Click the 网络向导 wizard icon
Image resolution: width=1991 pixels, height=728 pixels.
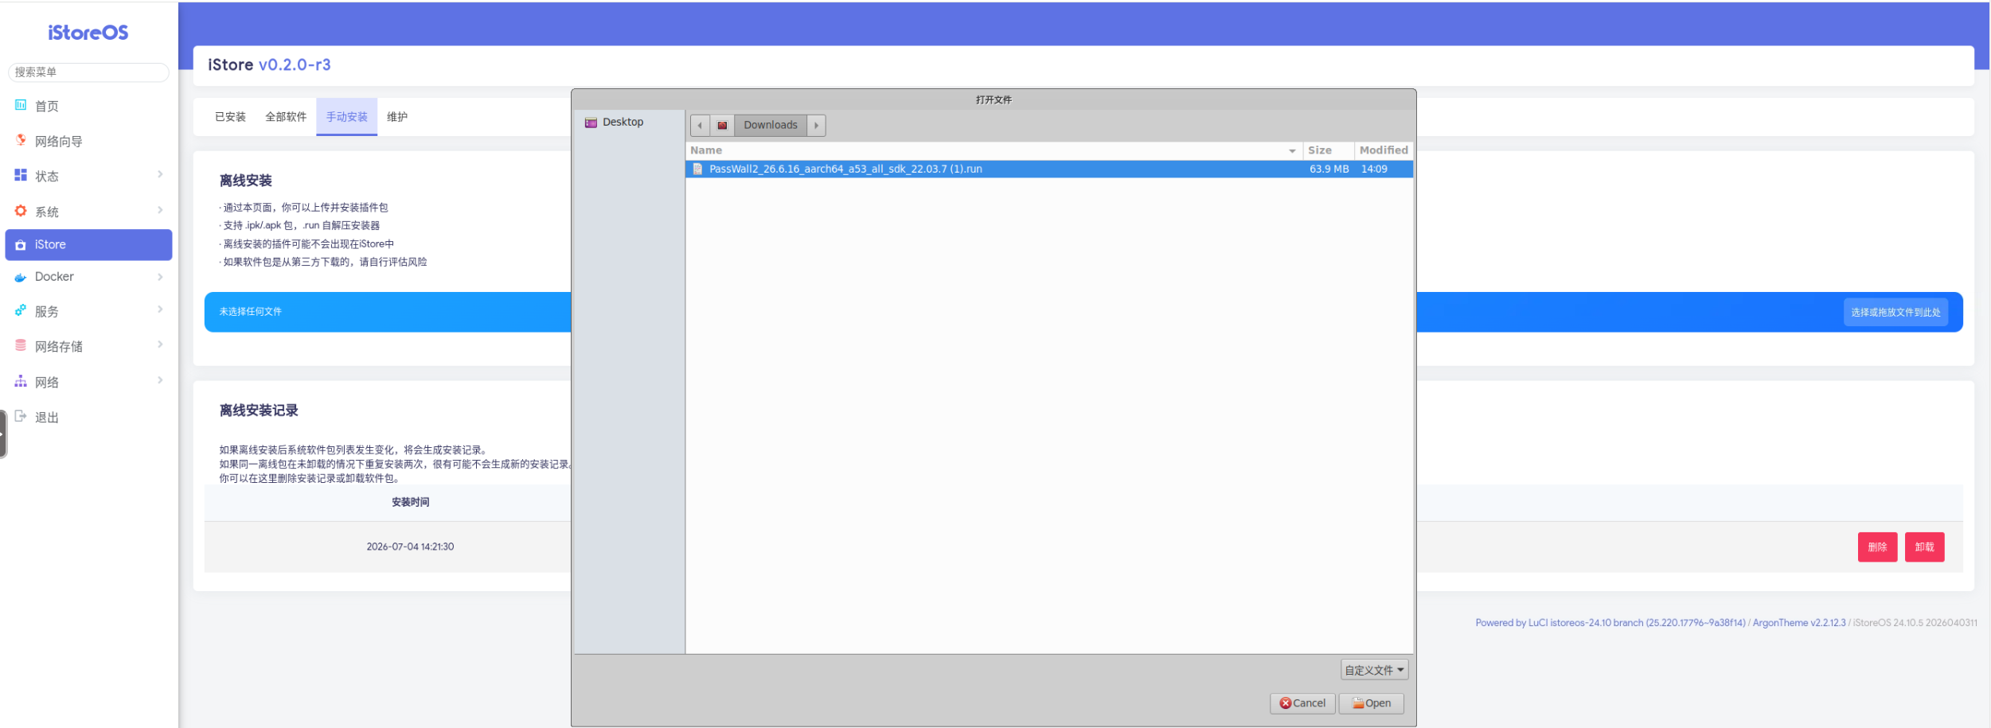click(x=21, y=140)
